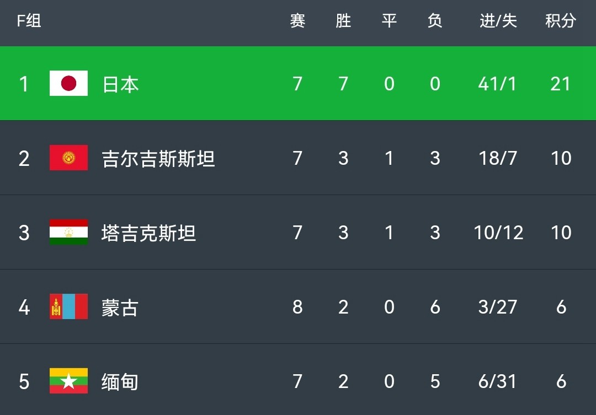Click the F组 group header label
The height and width of the screenshot is (415, 596).
[x=29, y=20]
